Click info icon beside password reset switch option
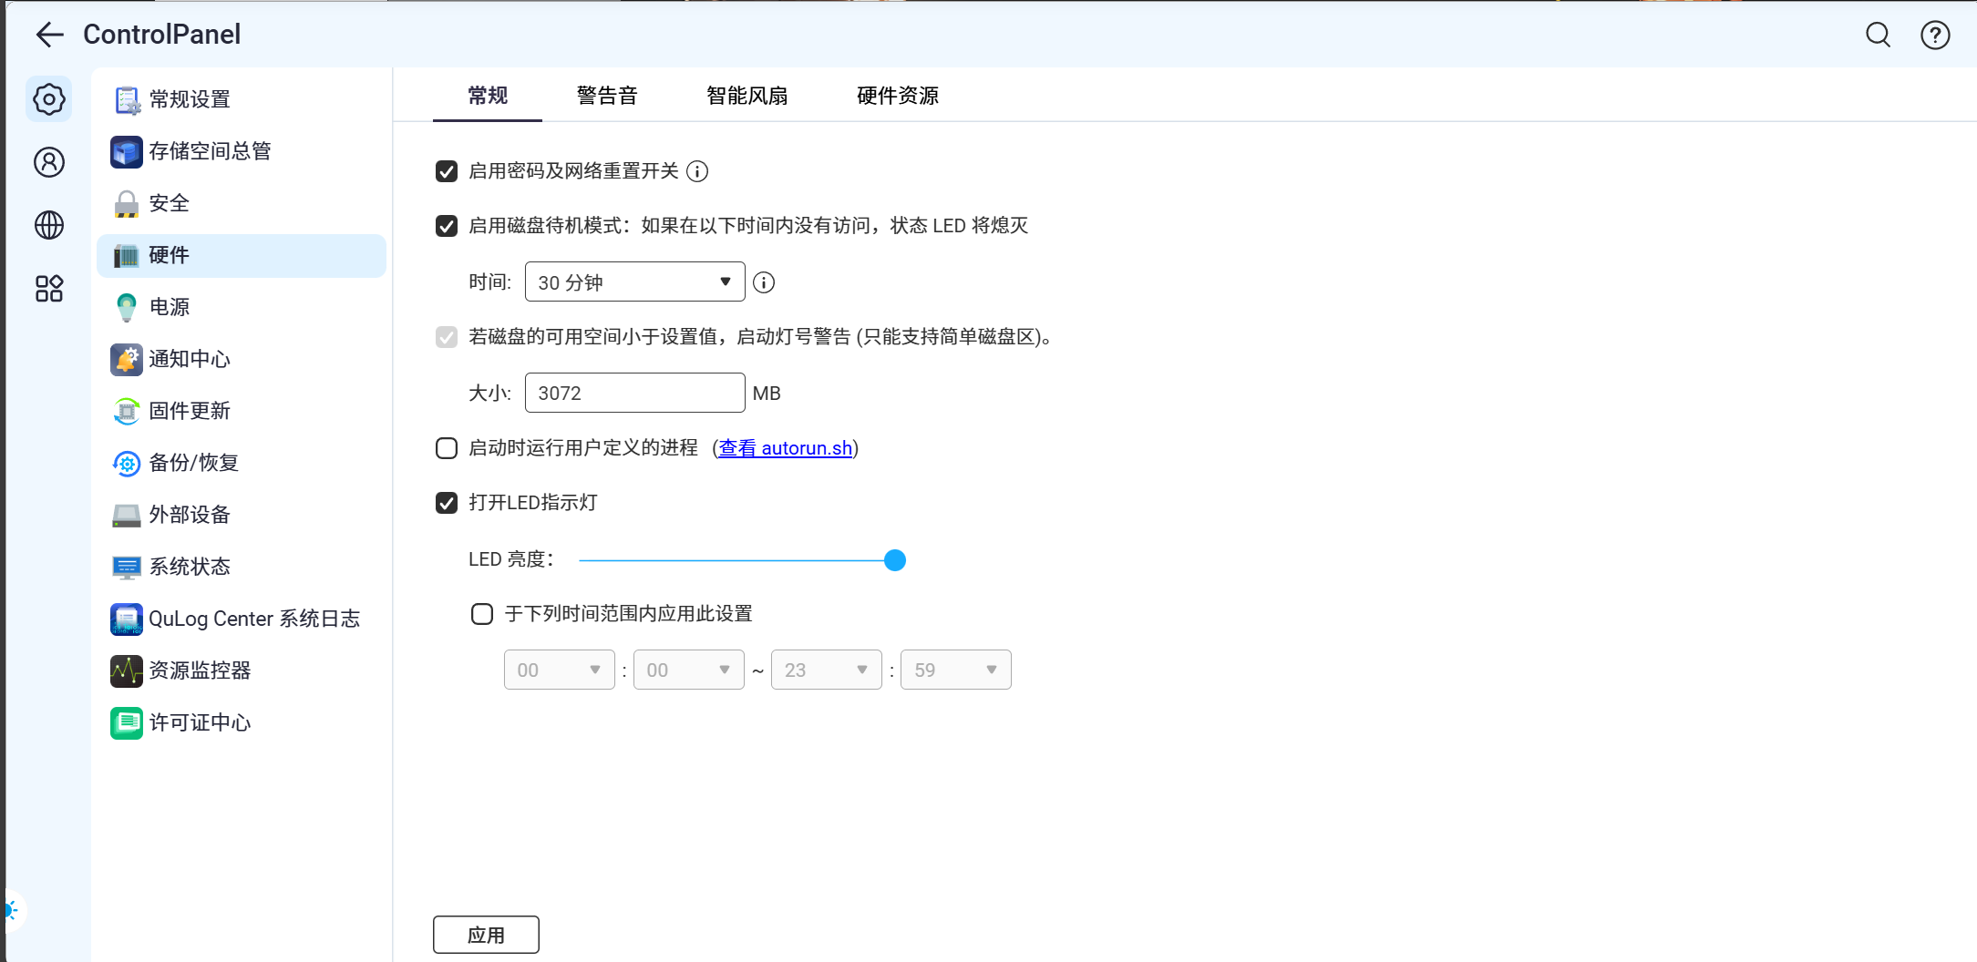 [x=697, y=171]
